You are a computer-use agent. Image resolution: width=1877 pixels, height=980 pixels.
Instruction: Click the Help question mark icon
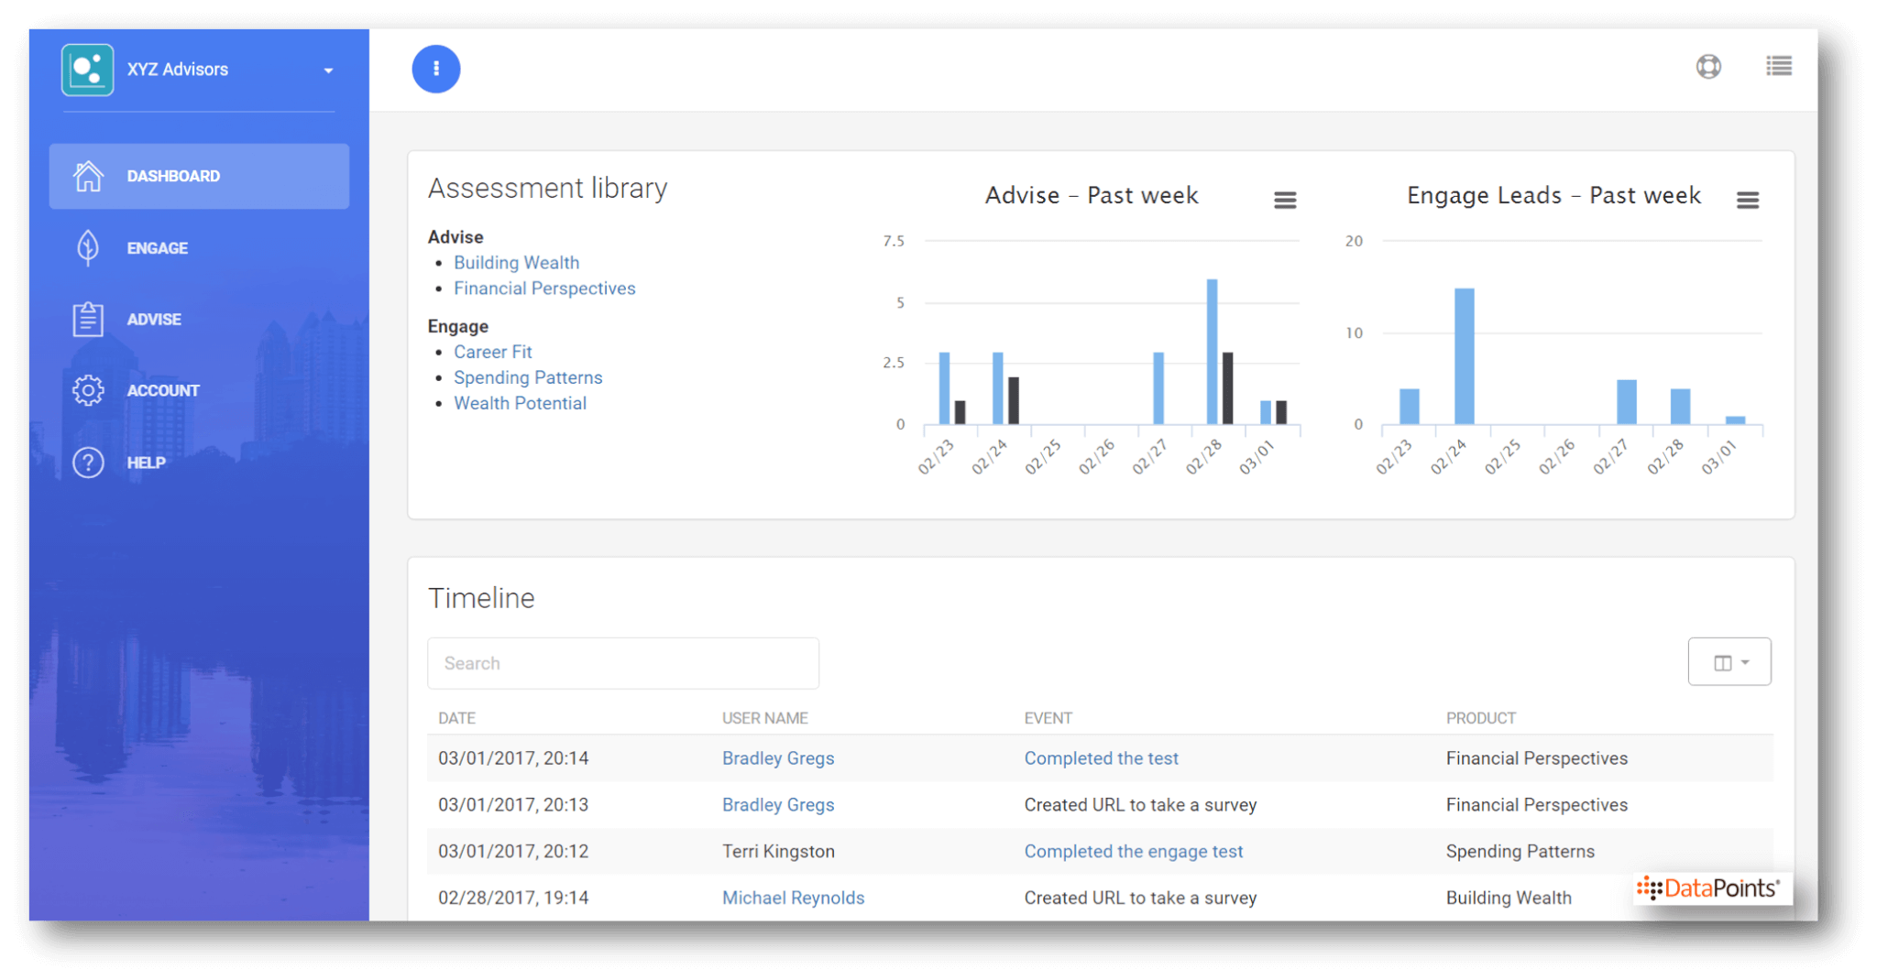(88, 463)
